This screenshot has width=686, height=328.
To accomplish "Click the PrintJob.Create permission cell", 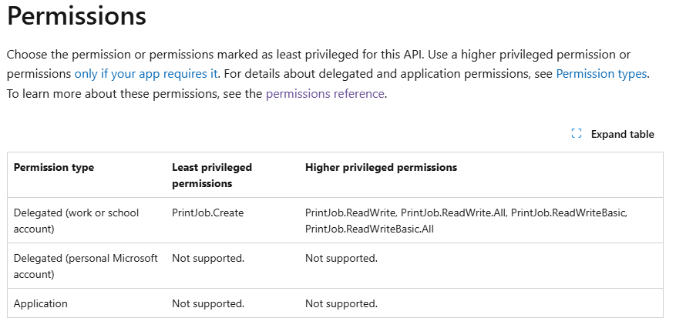I will click(208, 213).
